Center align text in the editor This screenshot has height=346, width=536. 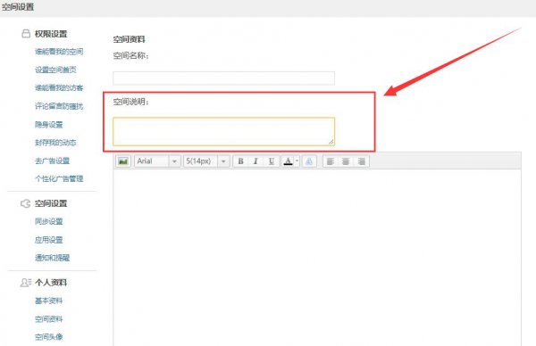346,161
